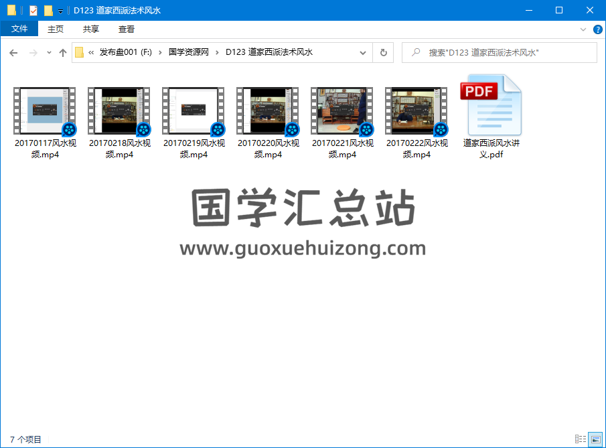Refresh the current folder
Screen dimensions: 606x448
(384, 53)
